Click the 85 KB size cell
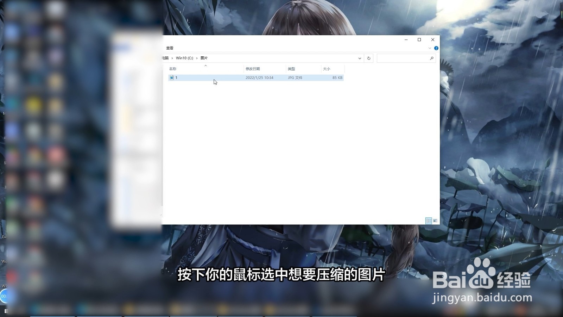 coord(337,77)
